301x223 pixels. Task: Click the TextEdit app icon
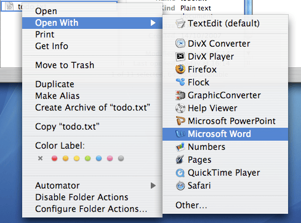click(x=180, y=23)
